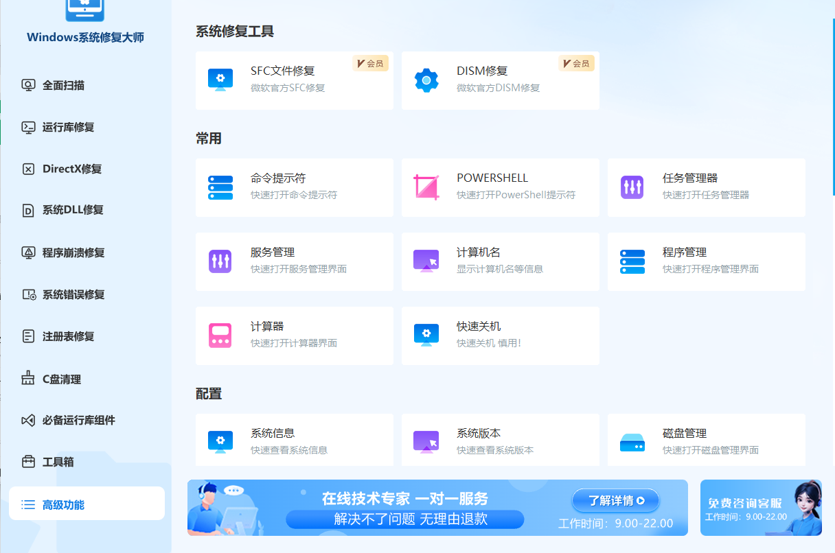Image resolution: width=835 pixels, height=553 pixels.
Task: Click the POWERSHELL pink crop icon
Action: [426, 187]
